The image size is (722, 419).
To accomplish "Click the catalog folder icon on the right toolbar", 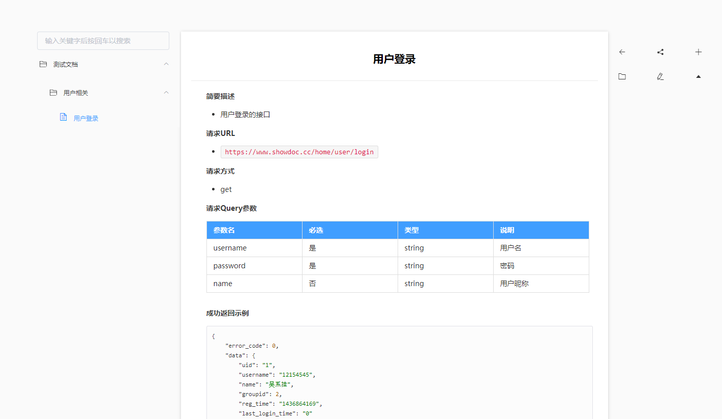I will tap(622, 76).
